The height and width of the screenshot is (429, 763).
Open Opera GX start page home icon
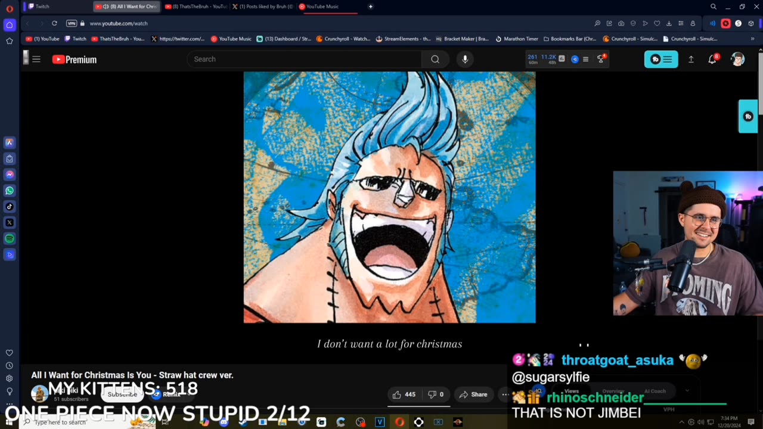coord(9,25)
